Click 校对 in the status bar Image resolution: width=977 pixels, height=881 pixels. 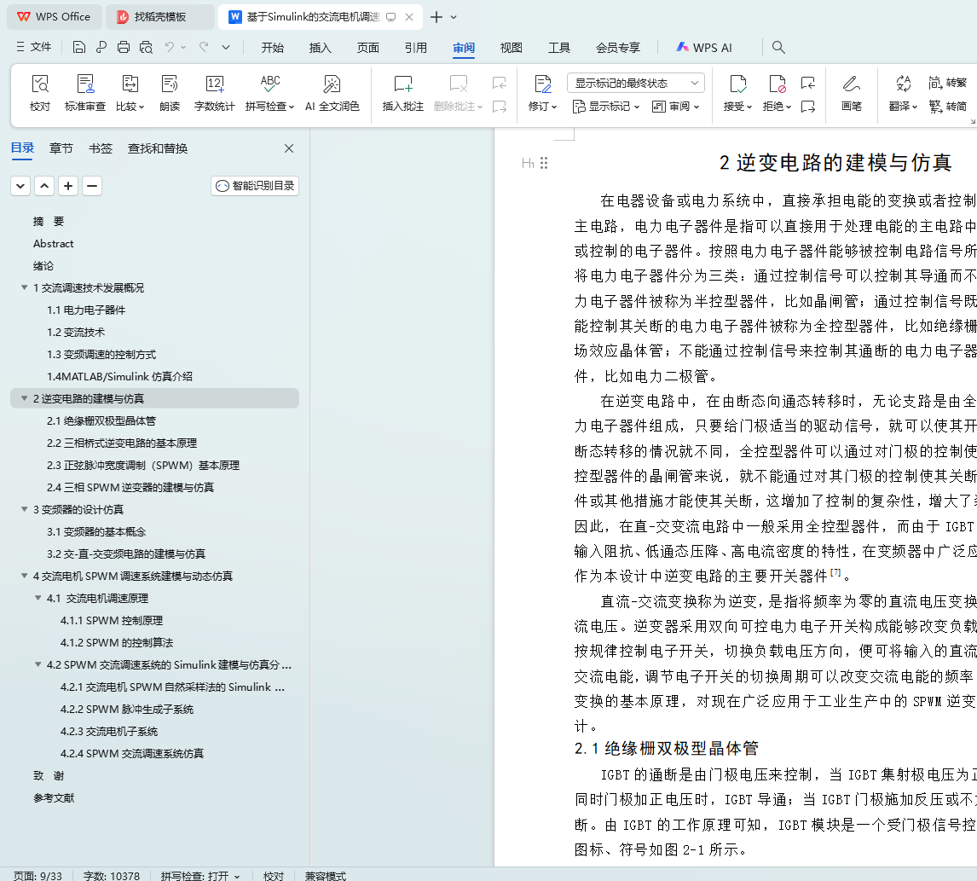[273, 875]
